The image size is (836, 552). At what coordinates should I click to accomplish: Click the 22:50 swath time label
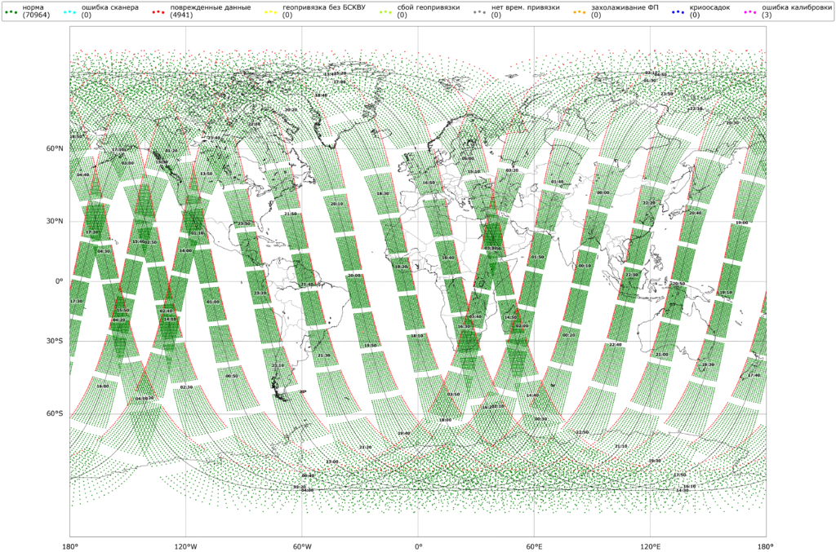click(x=582, y=433)
